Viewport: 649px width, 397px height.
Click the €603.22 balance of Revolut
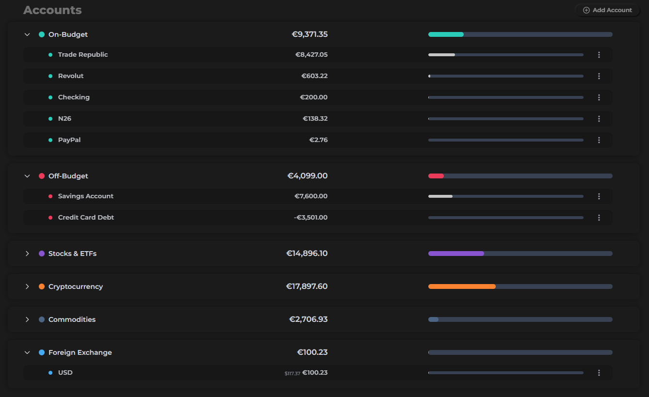tap(313, 76)
